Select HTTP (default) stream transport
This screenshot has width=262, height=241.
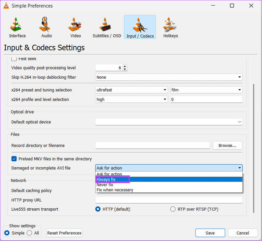point(98,209)
